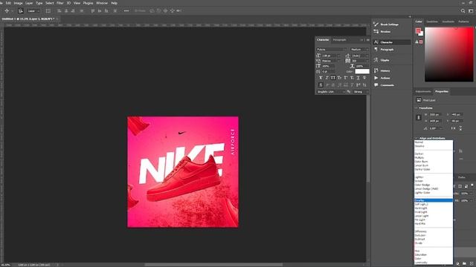Viewport: 476px width, 267px height.
Task: Choose Luminosity blend mode
Action: pyautogui.click(x=434, y=263)
